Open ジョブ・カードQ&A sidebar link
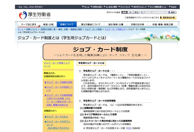Viewport: 194px width, 132px height. [57, 117]
